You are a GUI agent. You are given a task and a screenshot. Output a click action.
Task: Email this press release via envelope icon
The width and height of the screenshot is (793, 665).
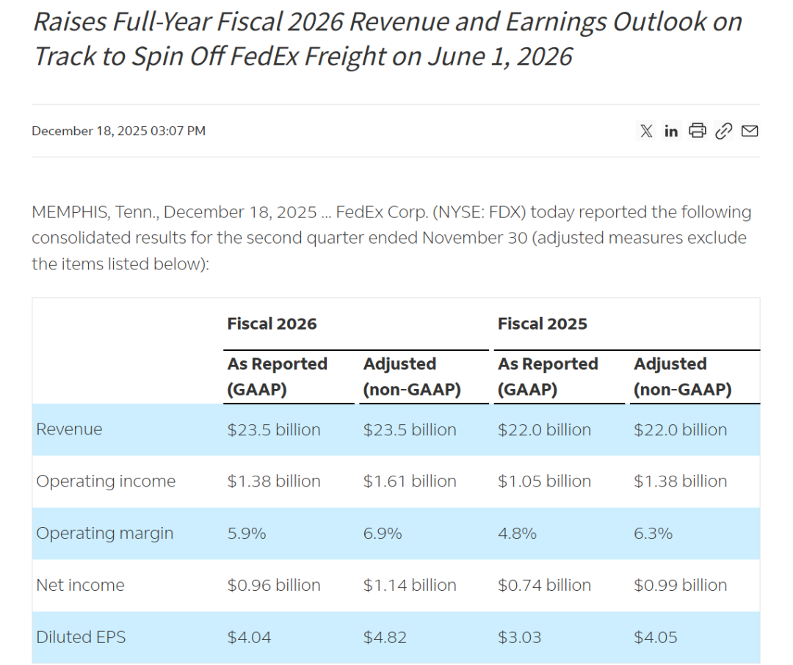750,131
